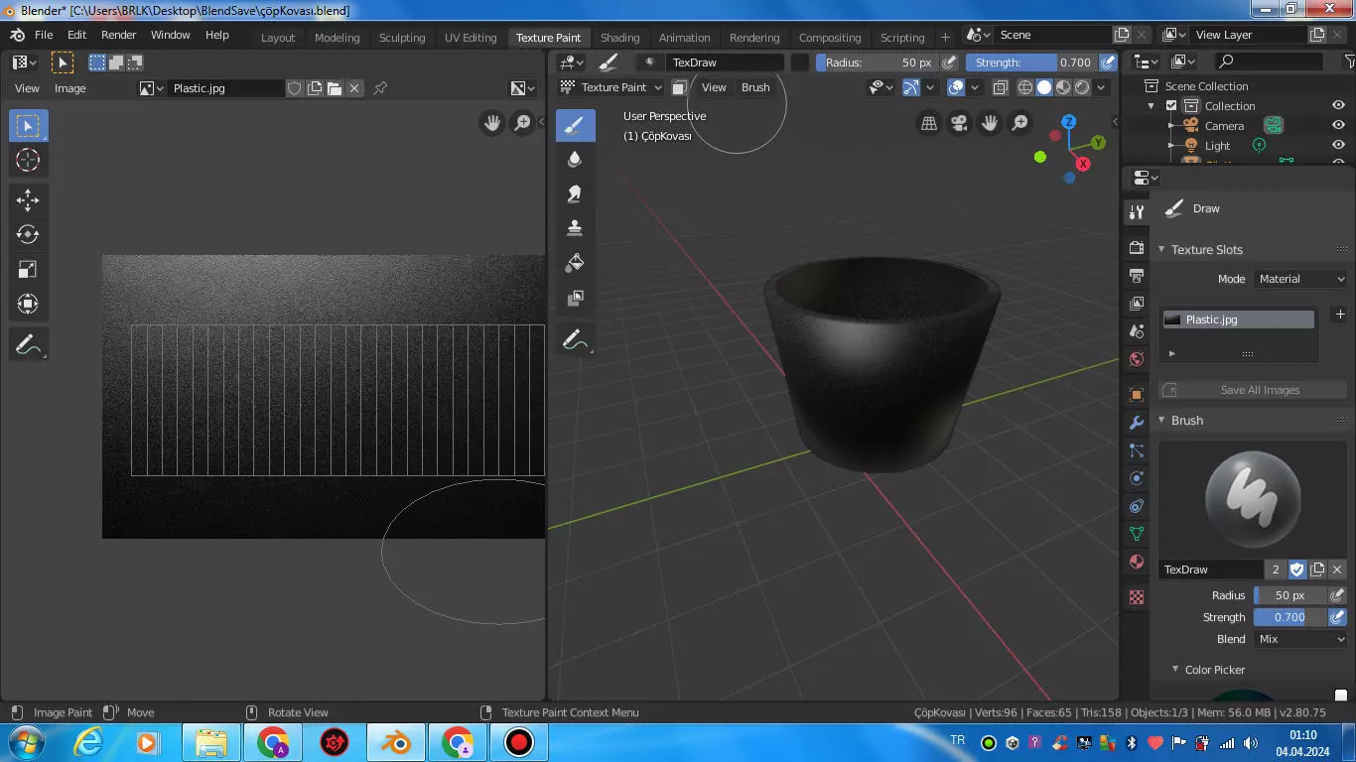
Task: Select the Clone stamp tool
Action: [x=575, y=228]
